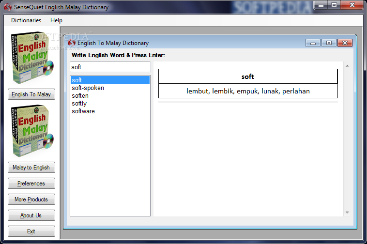Minimize the English To Malay Dictionary window
Viewport: 367px width, 244px height.
[313, 43]
